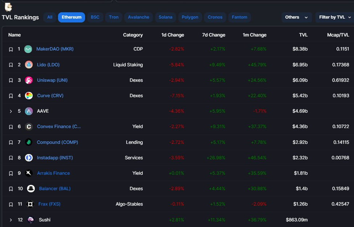
Task: Click the Compound logo icon
Action: 29,142
